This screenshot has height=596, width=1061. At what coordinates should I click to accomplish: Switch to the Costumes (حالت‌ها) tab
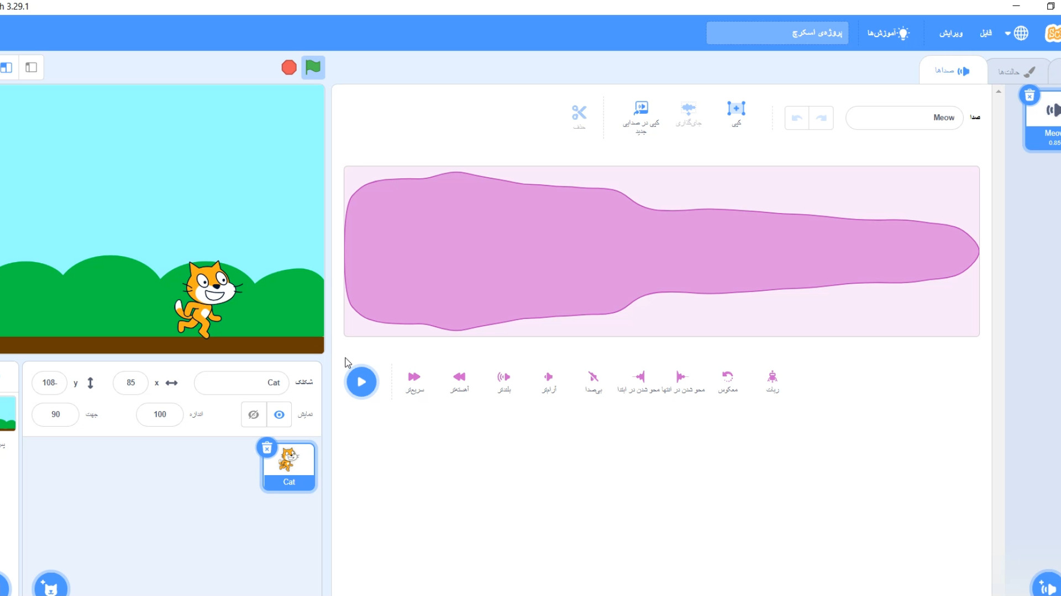(1017, 72)
